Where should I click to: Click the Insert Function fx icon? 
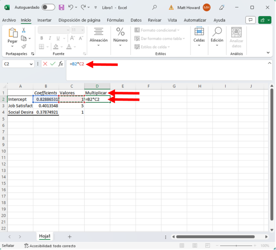click(x=61, y=64)
